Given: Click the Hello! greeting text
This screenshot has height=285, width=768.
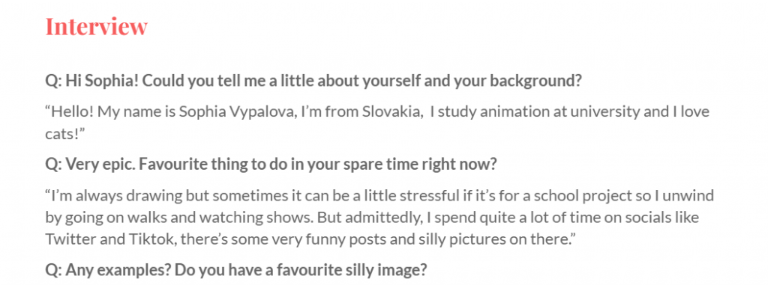Looking at the screenshot, I should click(70, 112).
